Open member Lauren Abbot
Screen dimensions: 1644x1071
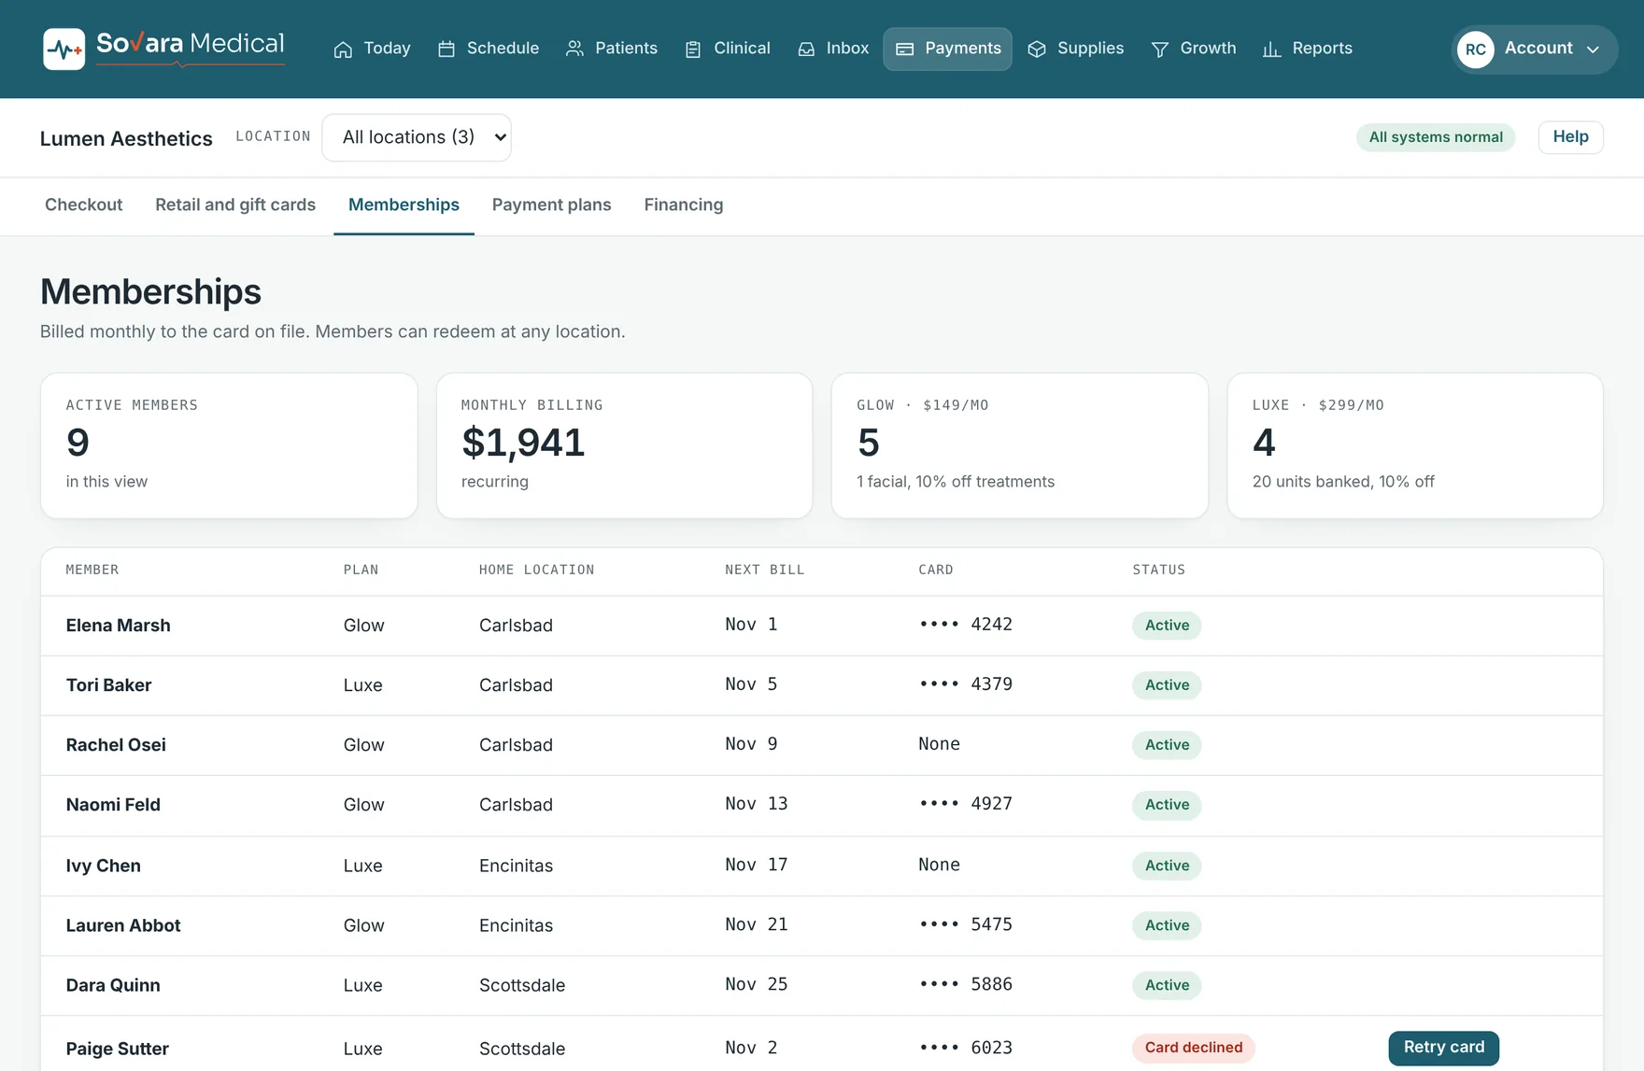[123, 925]
